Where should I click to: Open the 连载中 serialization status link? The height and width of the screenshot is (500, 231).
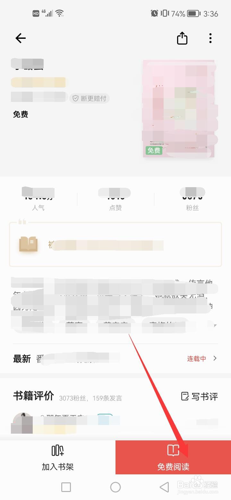(197, 359)
